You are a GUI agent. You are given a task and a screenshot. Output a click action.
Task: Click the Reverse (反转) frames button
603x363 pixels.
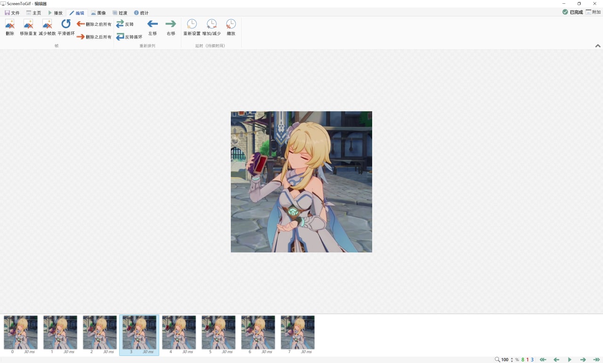coord(125,24)
